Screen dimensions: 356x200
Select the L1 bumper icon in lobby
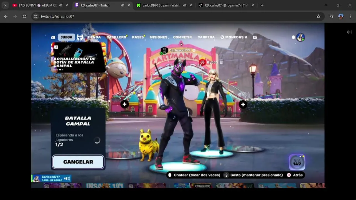[53, 37]
